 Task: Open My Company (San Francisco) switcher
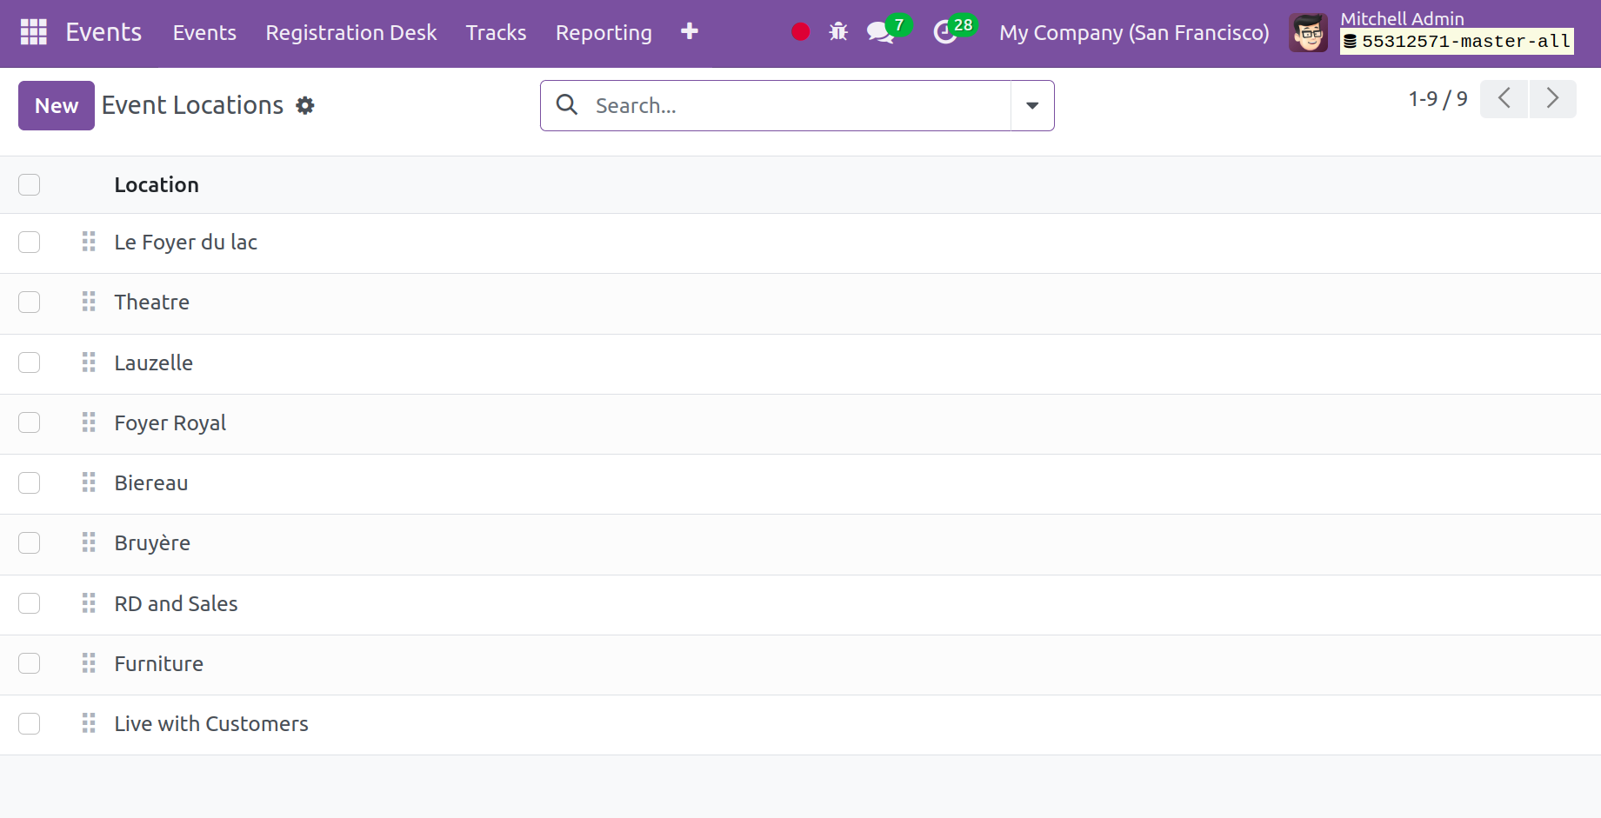[1134, 33]
